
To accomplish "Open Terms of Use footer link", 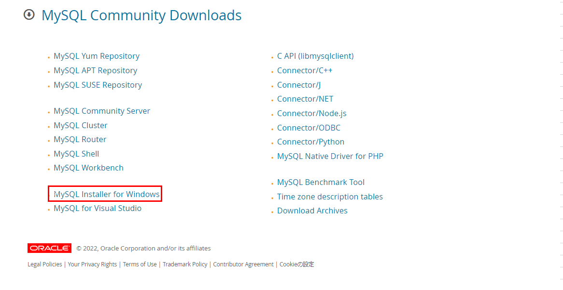I will coord(140,264).
